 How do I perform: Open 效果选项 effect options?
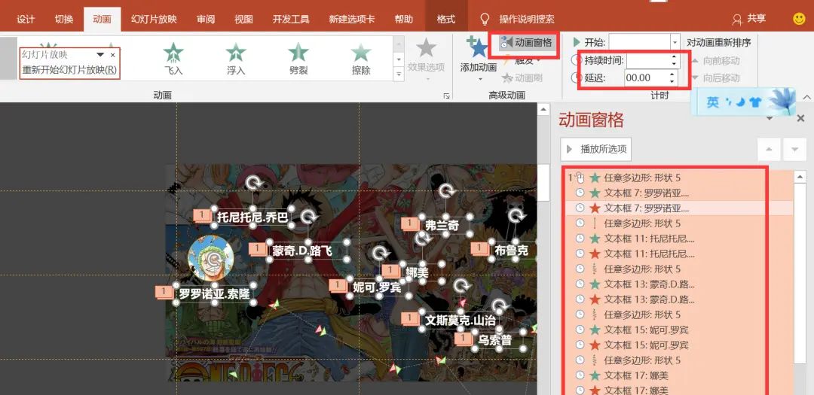click(426, 59)
